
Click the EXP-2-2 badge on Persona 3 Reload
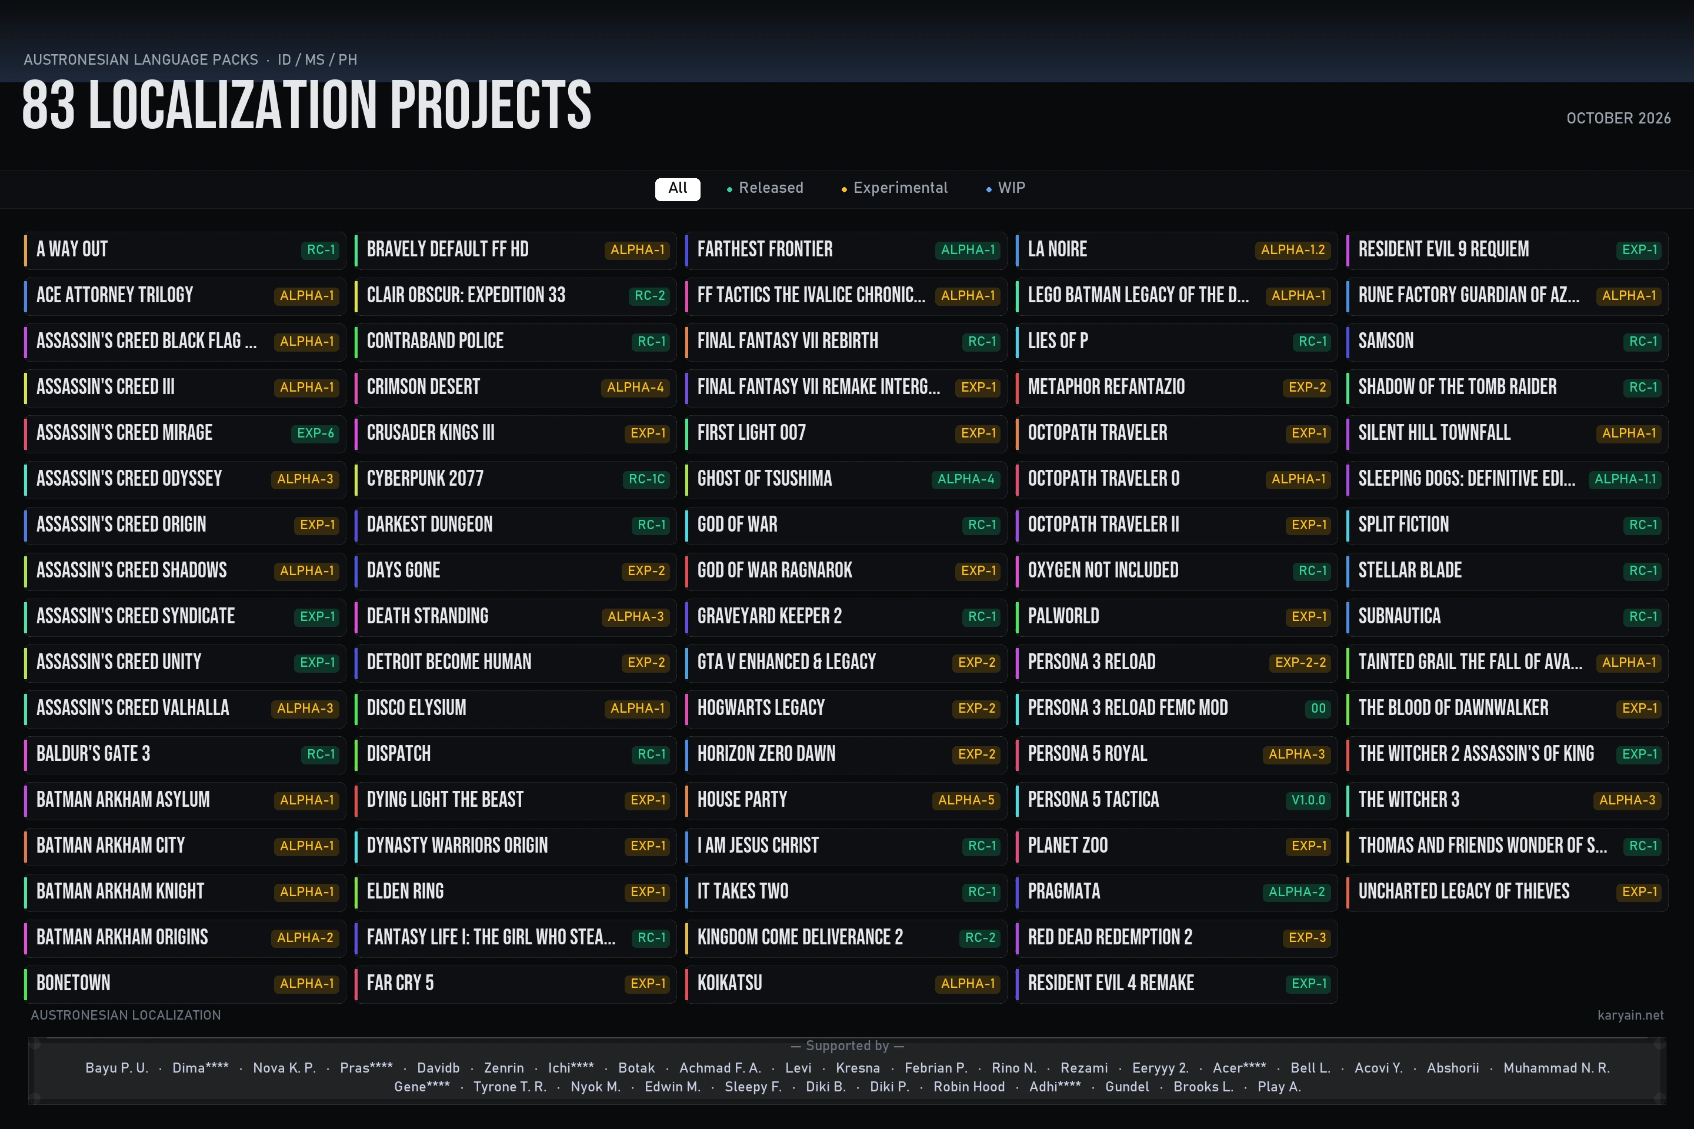point(1300,663)
